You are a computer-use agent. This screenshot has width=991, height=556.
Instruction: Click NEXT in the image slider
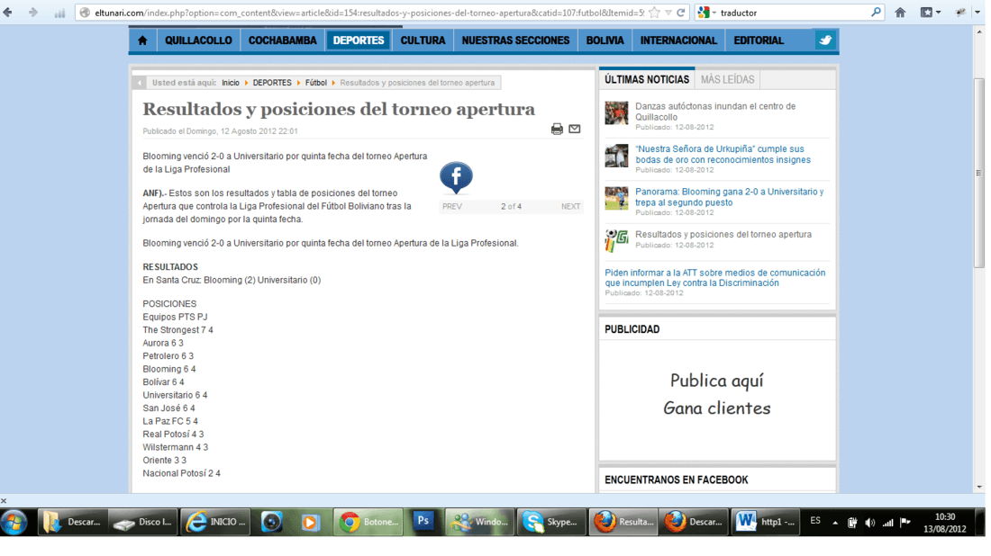(x=570, y=206)
